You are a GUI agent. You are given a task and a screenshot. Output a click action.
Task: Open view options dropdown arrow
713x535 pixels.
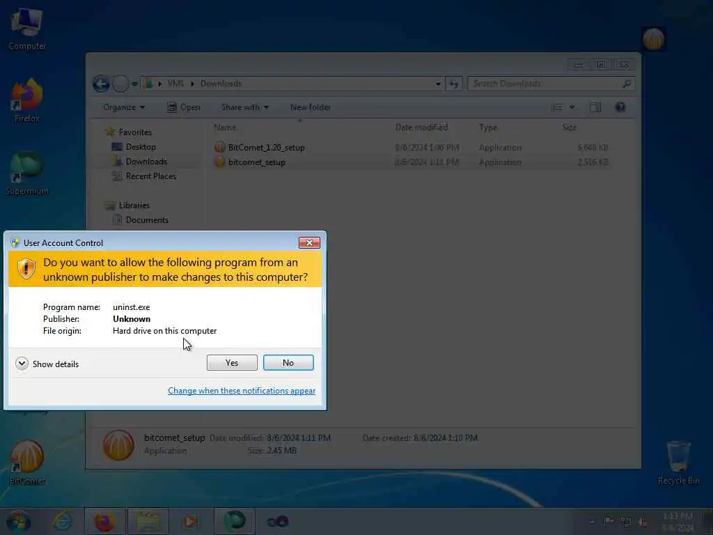point(572,107)
